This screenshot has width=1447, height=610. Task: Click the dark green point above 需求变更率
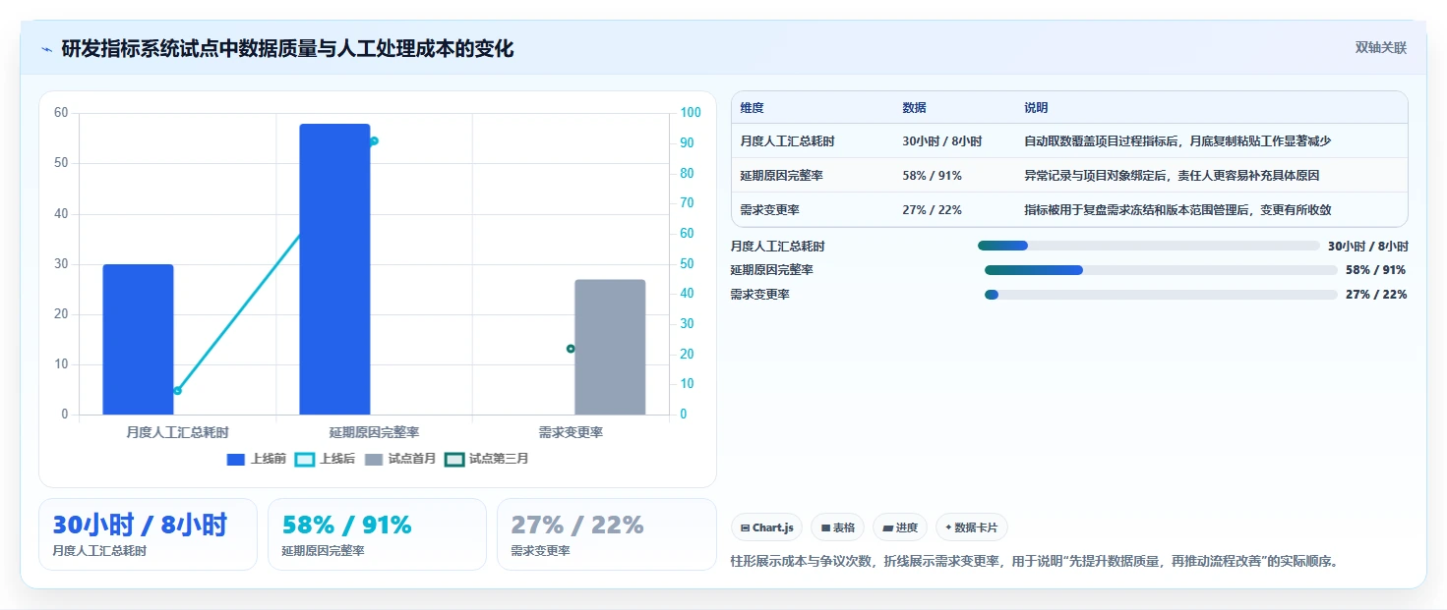[x=571, y=349]
